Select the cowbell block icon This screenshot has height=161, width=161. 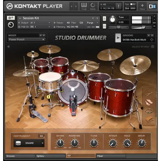coord(149,119)
